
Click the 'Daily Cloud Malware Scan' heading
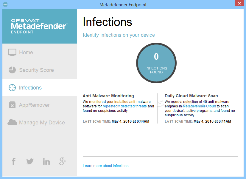(x=191, y=96)
